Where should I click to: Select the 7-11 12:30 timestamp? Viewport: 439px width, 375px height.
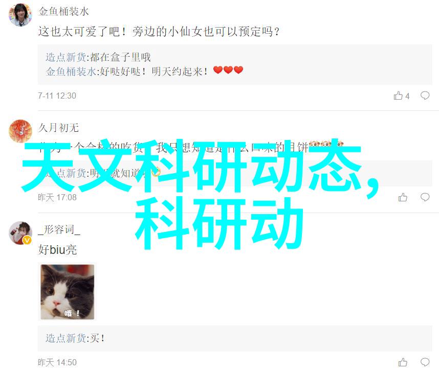pyautogui.click(x=57, y=96)
